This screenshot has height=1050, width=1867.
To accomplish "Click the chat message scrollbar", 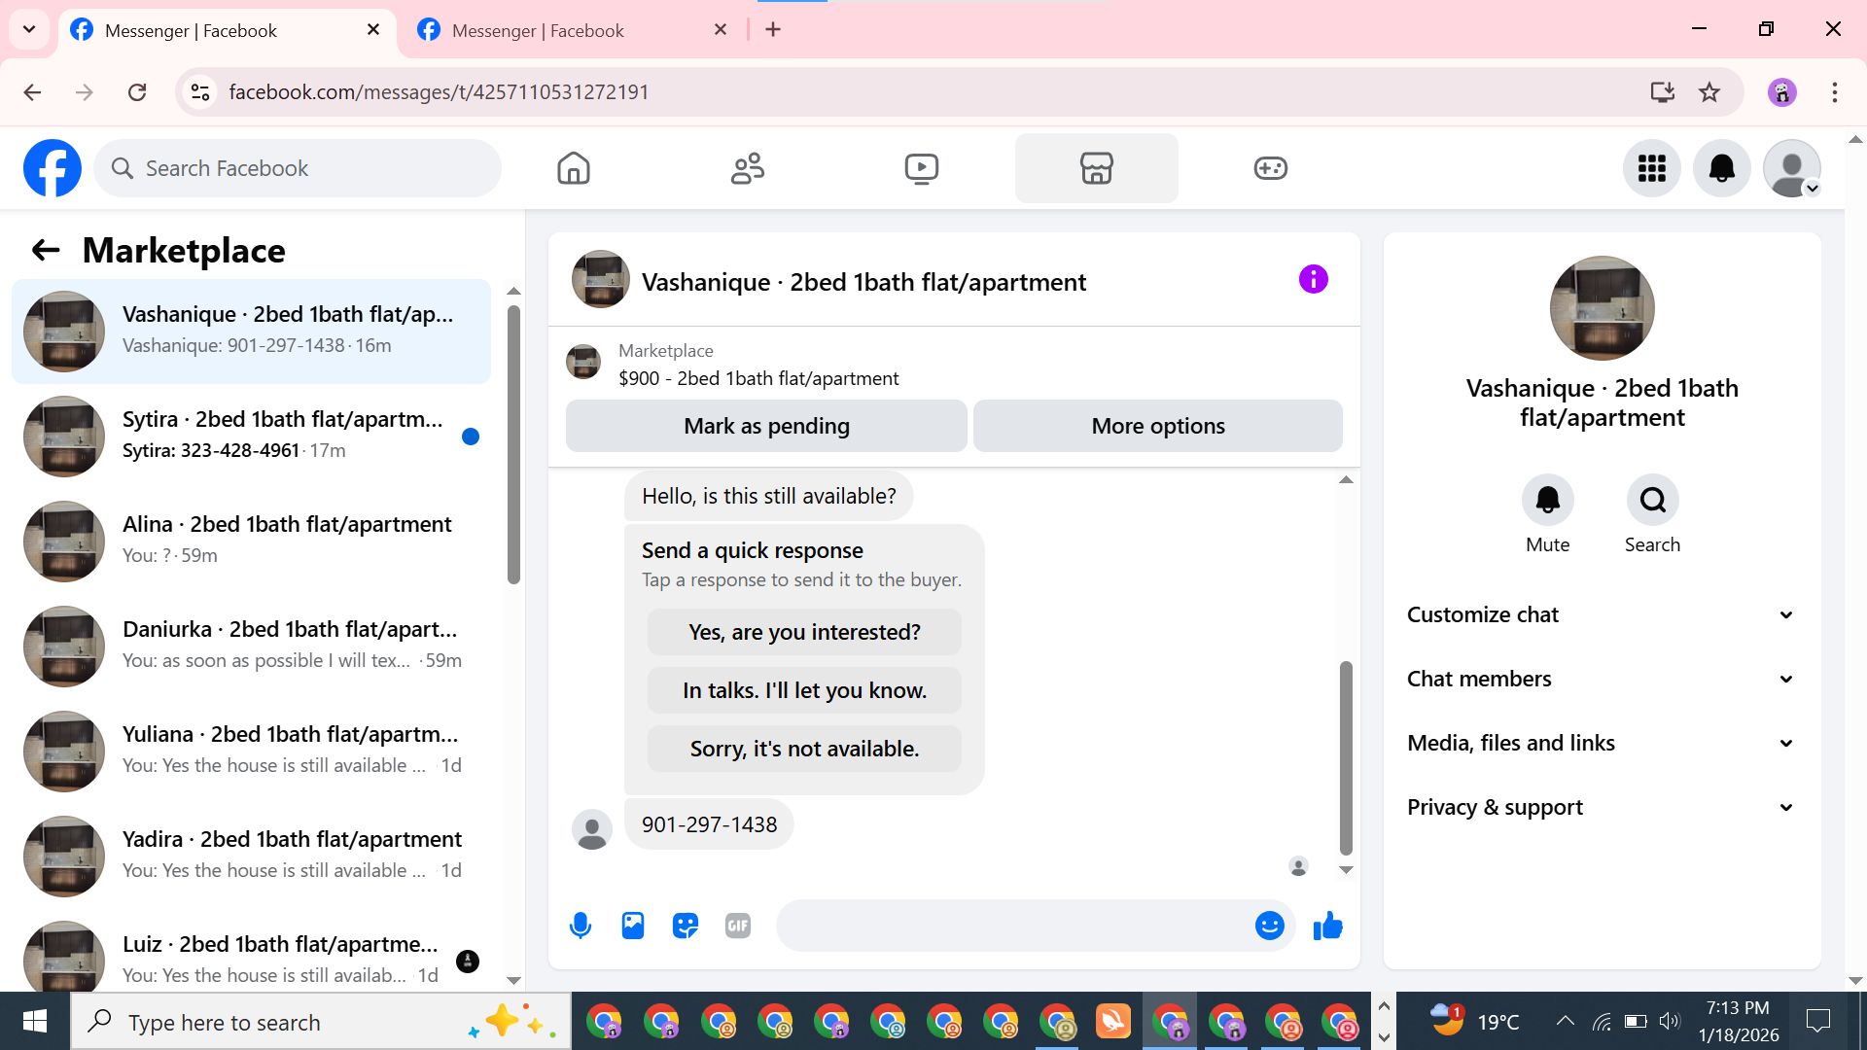I will pyautogui.click(x=1346, y=757).
